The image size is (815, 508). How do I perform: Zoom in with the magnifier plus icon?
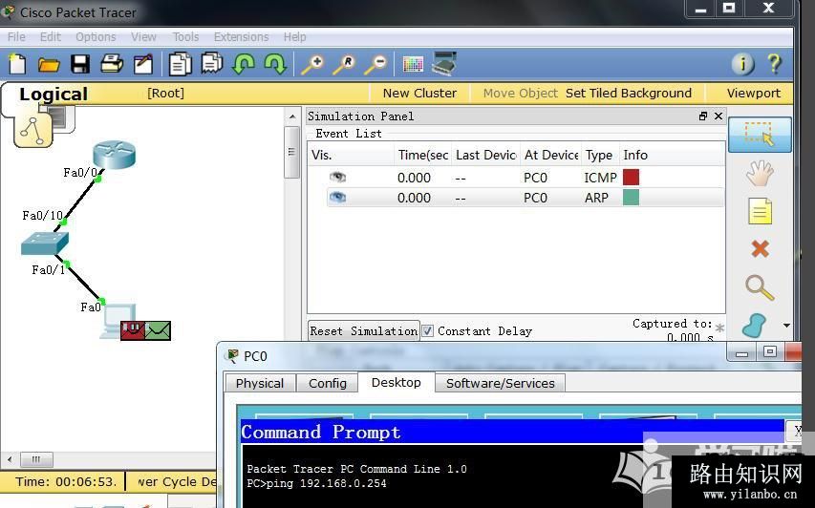312,64
